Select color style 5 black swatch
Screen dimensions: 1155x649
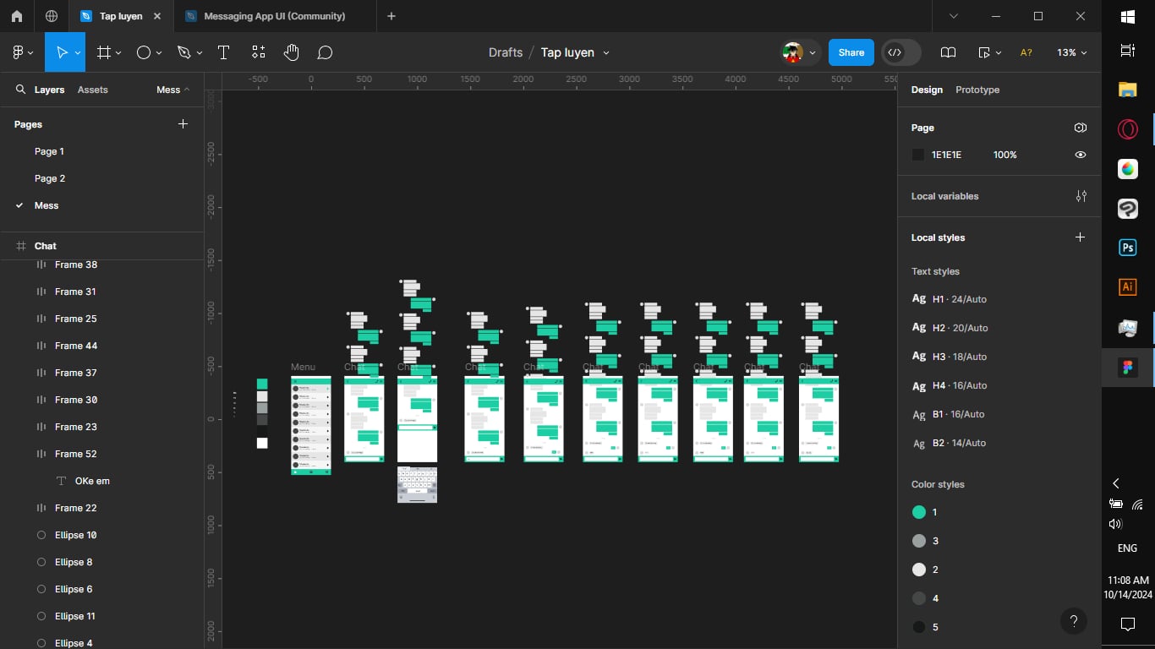tap(919, 627)
